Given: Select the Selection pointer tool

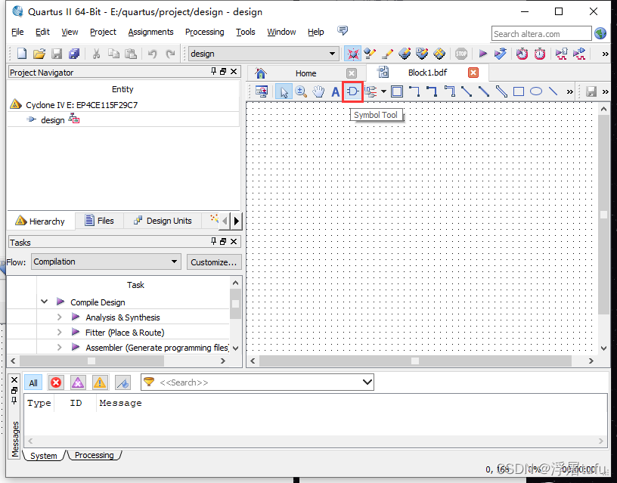Looking at the screenshot, I should point(284,92).
